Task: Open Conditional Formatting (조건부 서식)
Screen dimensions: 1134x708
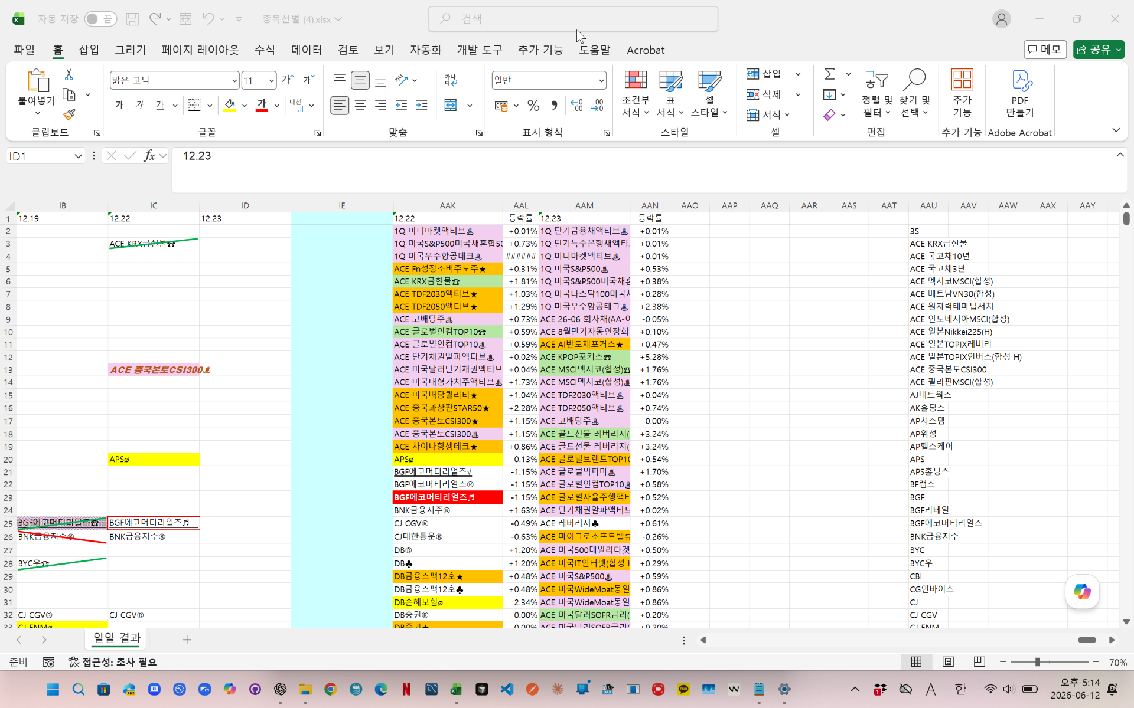Action: [636, 94]
